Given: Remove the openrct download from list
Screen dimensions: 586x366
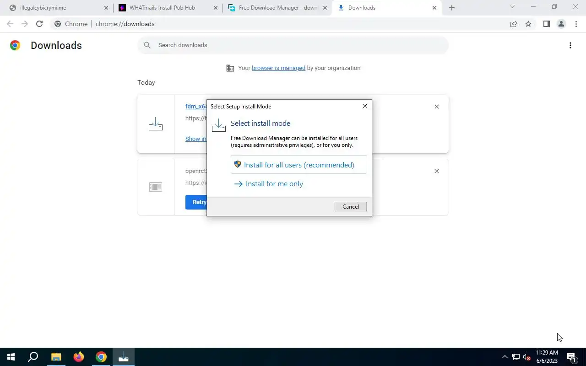Looking at the screenshot, I should [436, 171].
